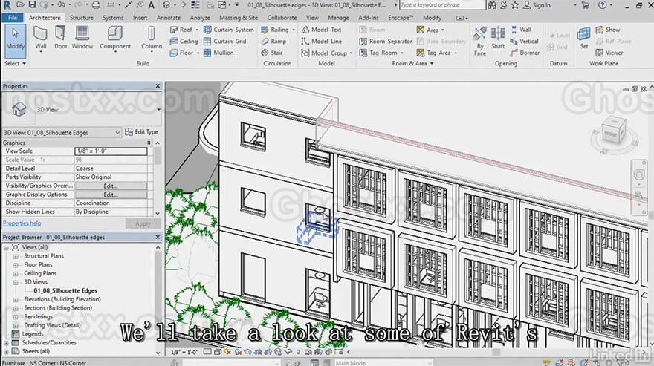Click Sign In
654x366 pixels.
tap(537, 5)
